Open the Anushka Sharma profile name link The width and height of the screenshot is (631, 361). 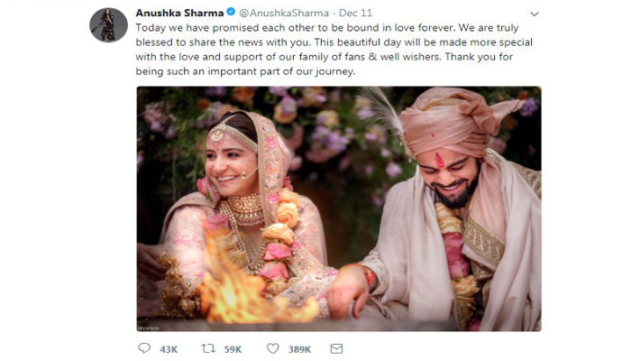point(179,13)
